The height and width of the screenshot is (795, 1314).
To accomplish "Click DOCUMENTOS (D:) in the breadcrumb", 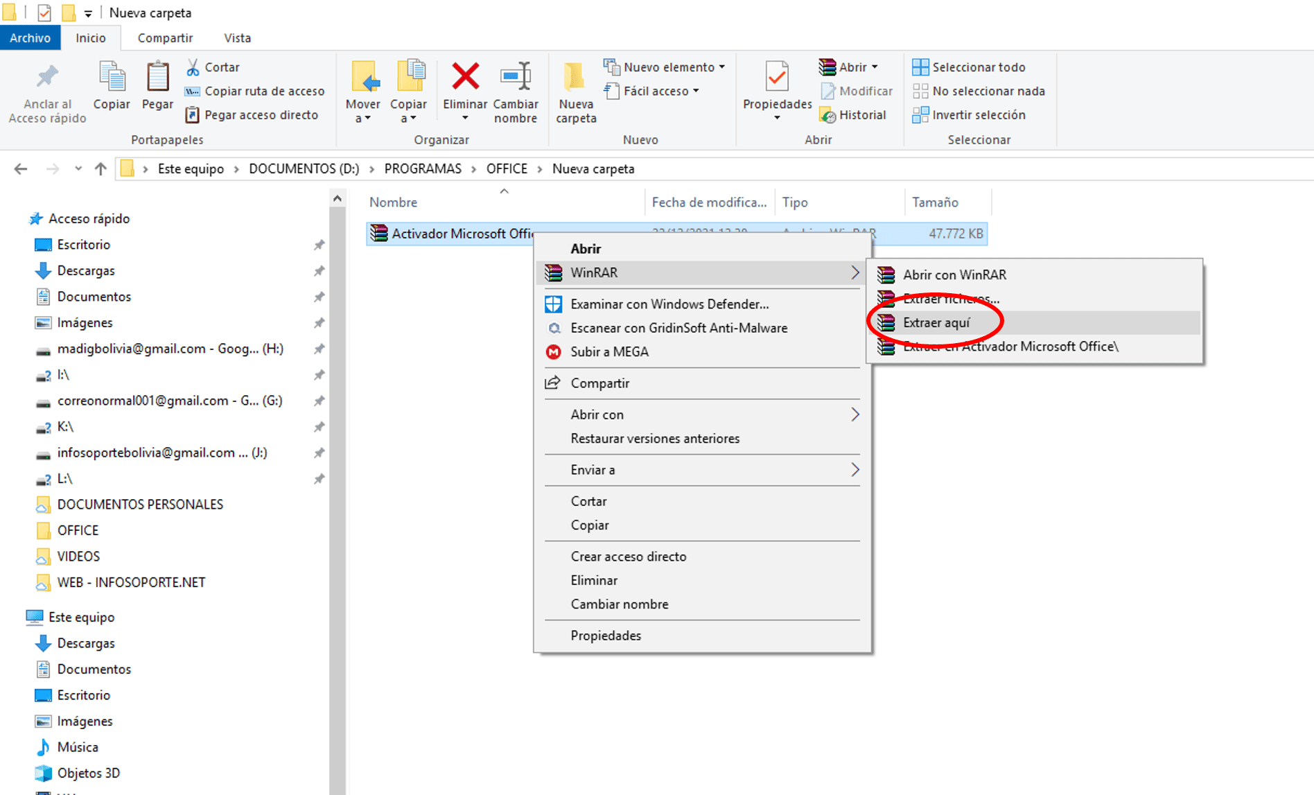I will [304, 168].
